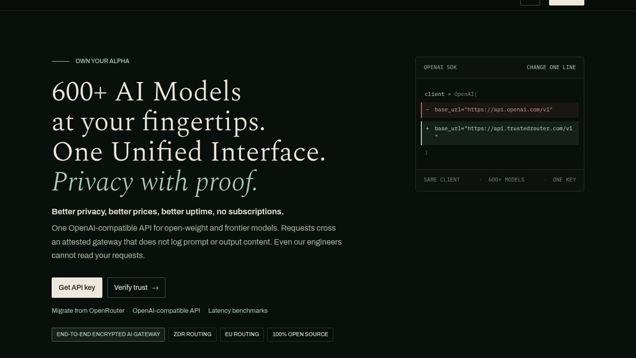
Task: Click the outlined button in top bar
Action: click(530, 2)
